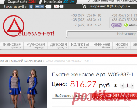The image size is (137, 108).
Task: Open 'носки для всех' menu
Action: pos(122,46)
